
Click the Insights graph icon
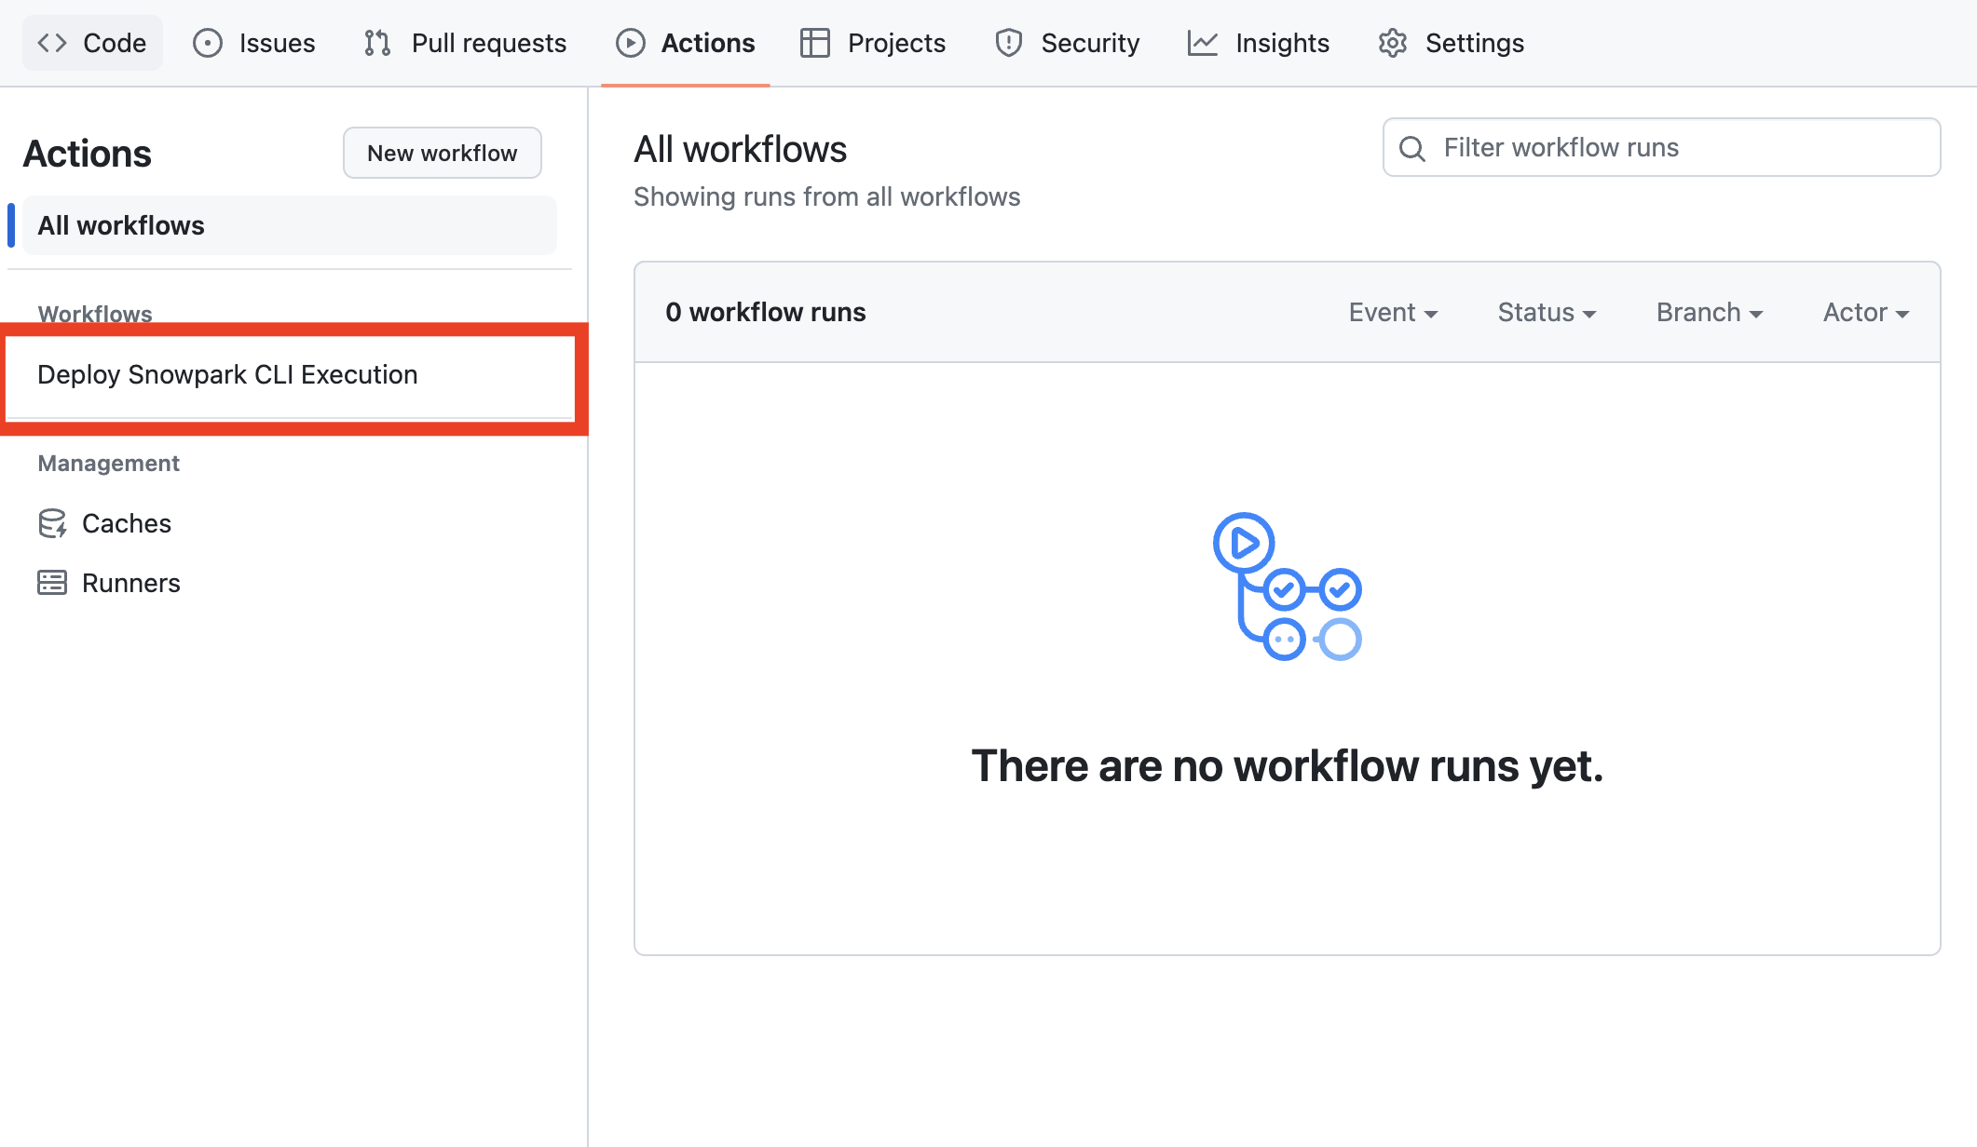1203,43
